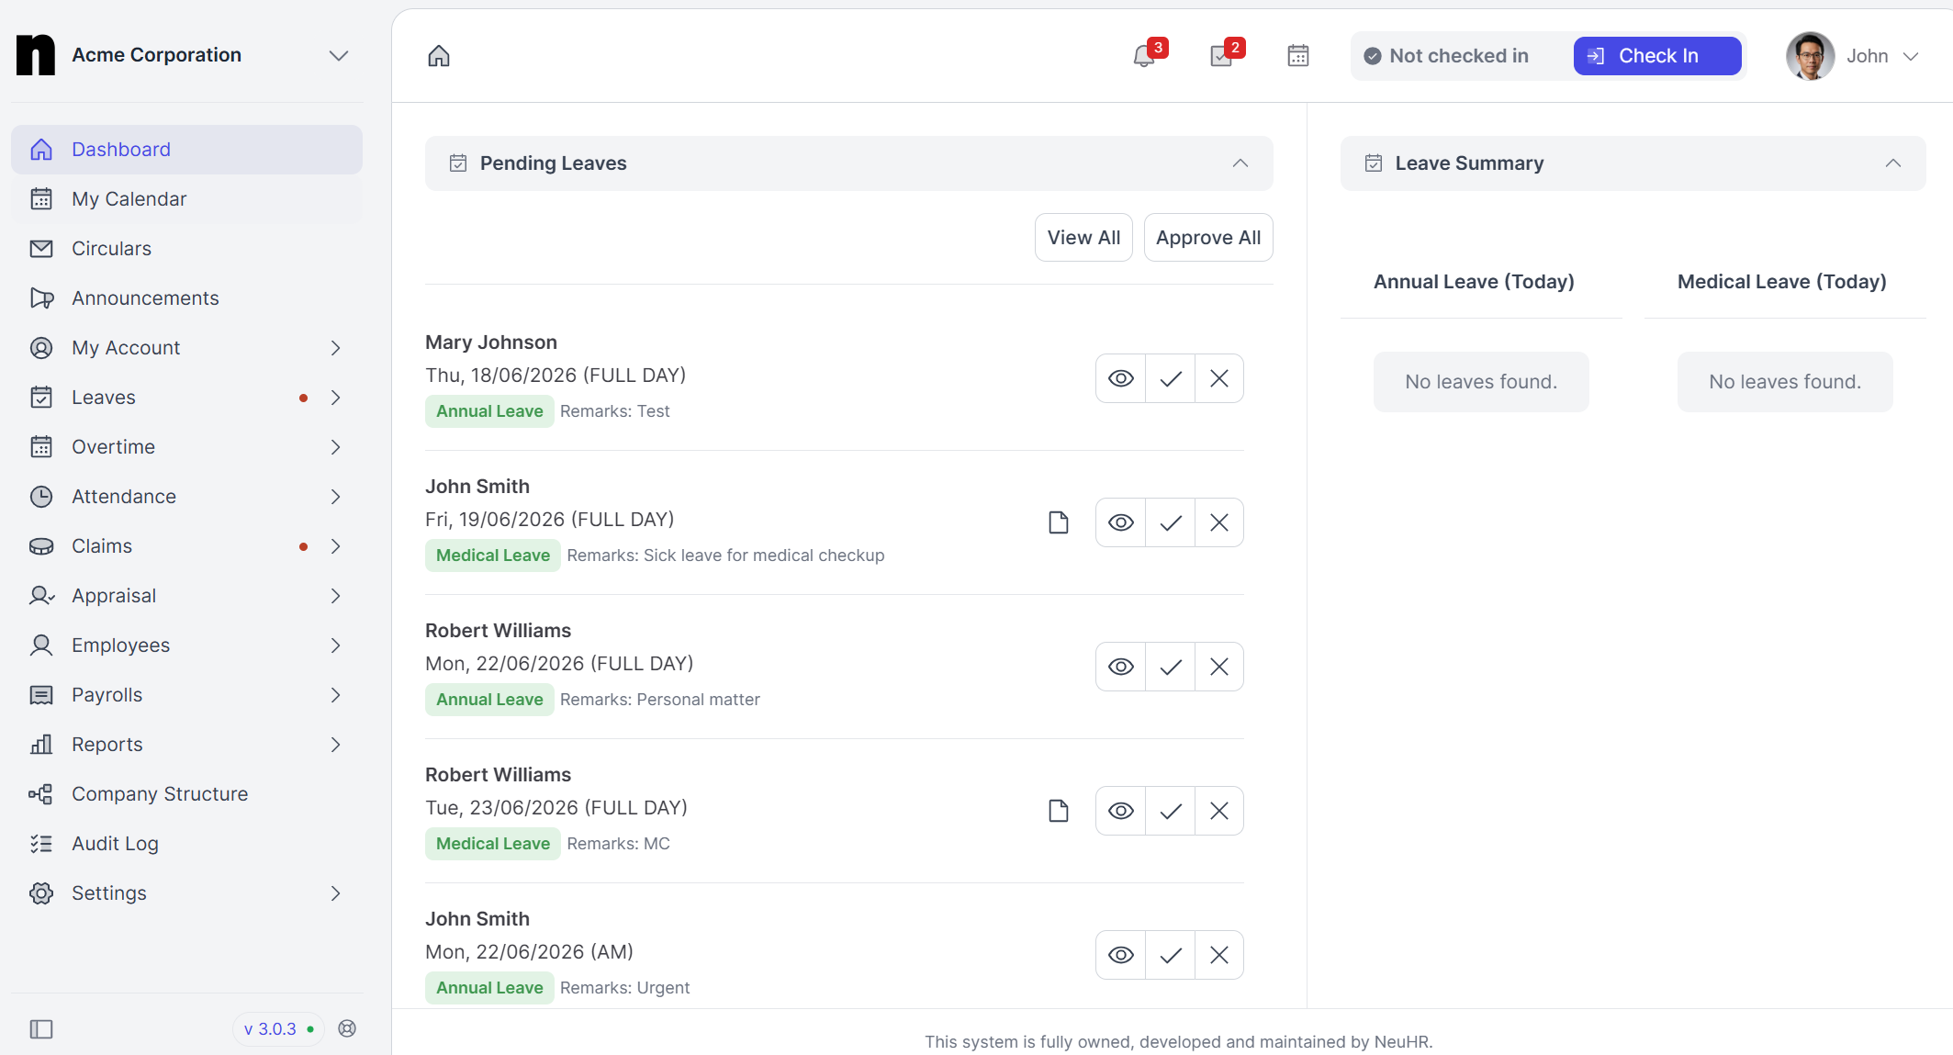The width and height of the screenshot is (1953, 1055).
Task: Open the support icon beside version number
Action: tap(347, 1028)
